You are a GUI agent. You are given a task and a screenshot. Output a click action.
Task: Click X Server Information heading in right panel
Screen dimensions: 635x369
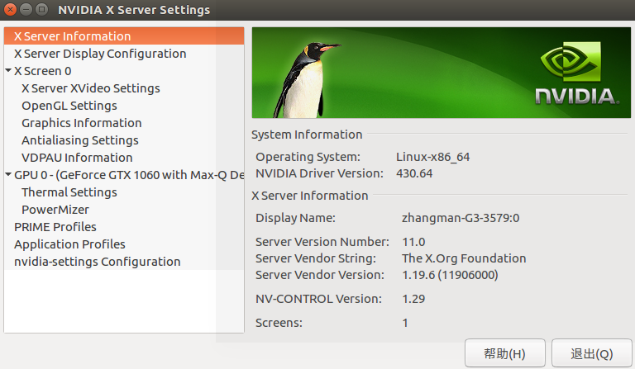[x=310, y=196]
